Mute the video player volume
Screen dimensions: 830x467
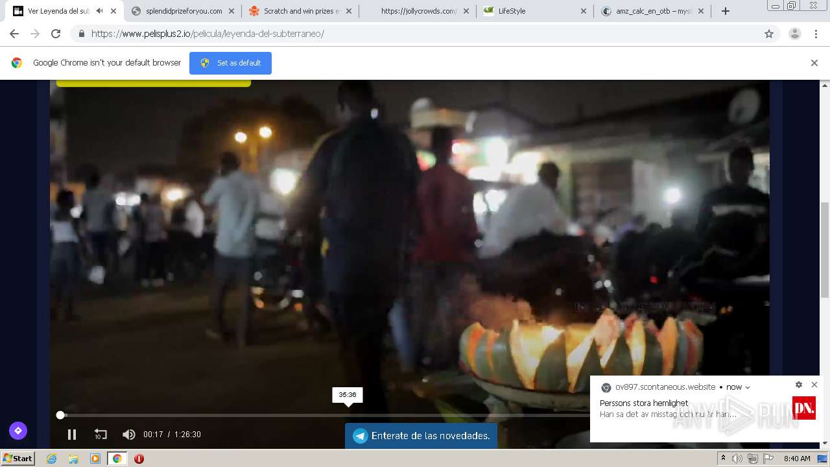click(129, 435)
